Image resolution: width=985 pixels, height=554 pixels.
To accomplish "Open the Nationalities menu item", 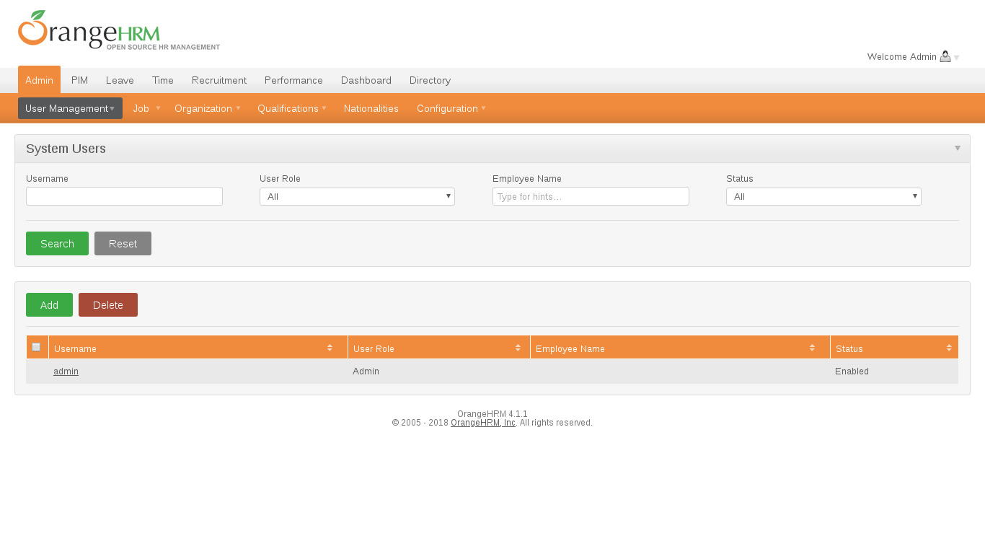I will 371,108.
